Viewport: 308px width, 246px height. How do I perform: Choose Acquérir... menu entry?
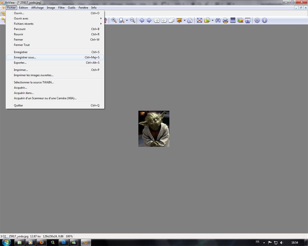coord(55,88)
